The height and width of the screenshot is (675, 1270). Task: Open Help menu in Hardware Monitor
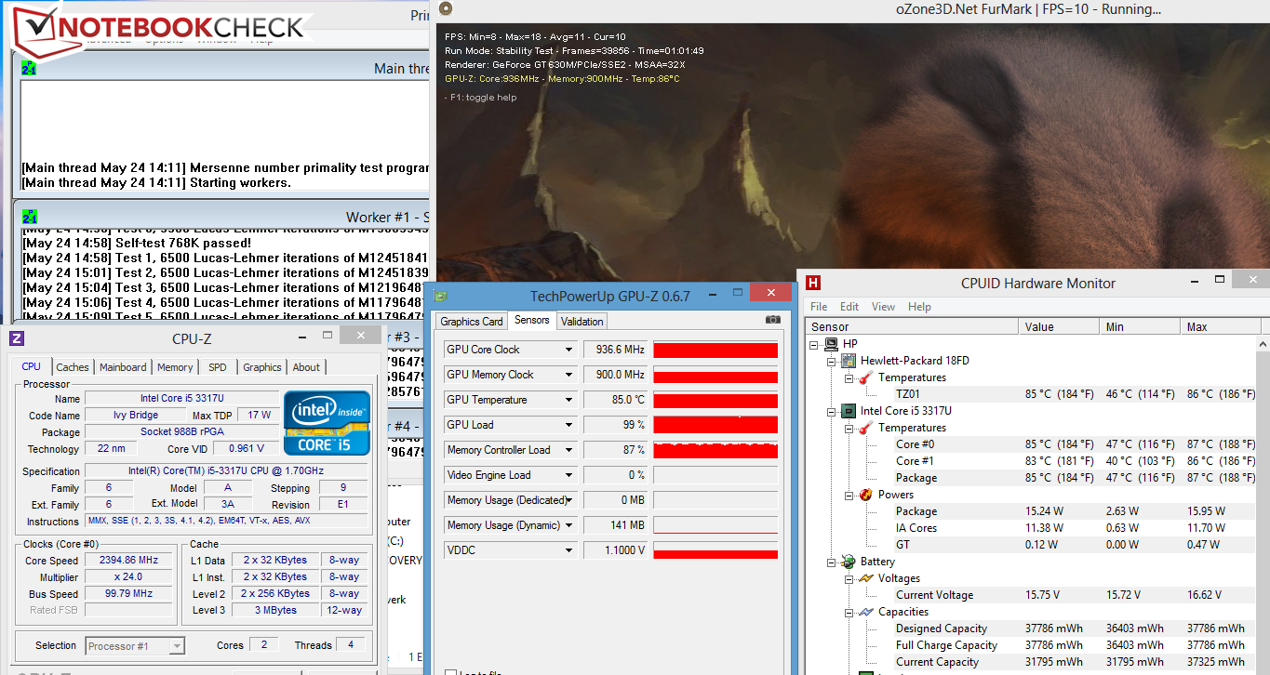[919, 307]
